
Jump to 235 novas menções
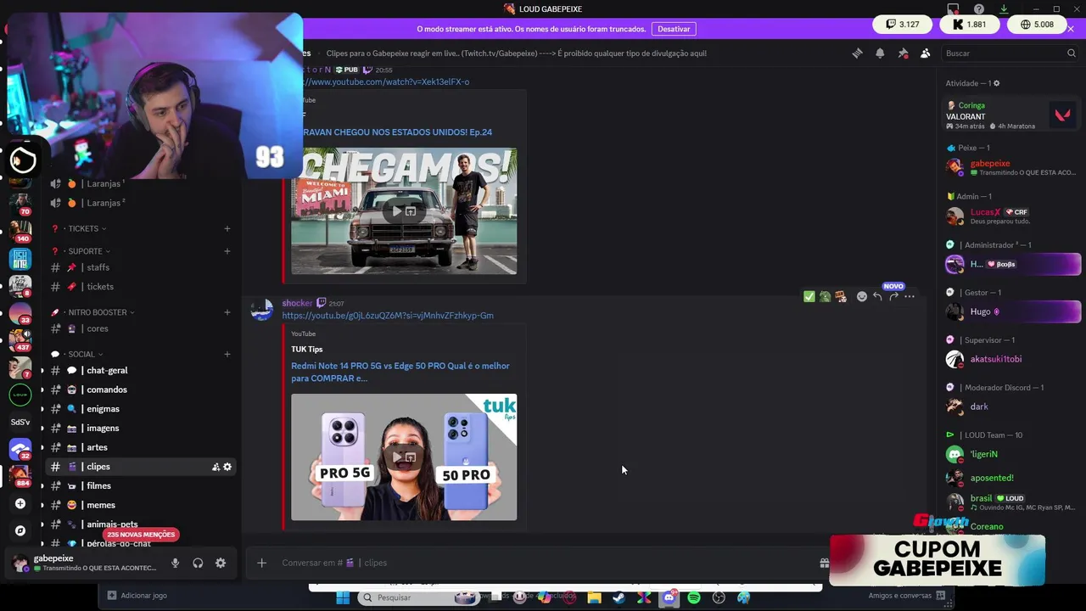coord(141,535)
